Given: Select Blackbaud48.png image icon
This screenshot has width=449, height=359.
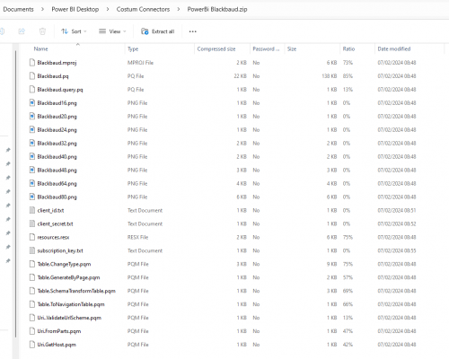Looking at the screenshot, I should 32,170.
